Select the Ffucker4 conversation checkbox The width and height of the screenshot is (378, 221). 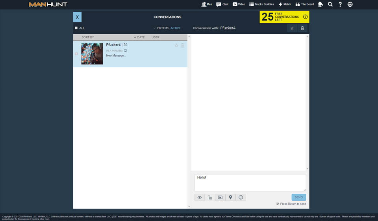[76, 54]
